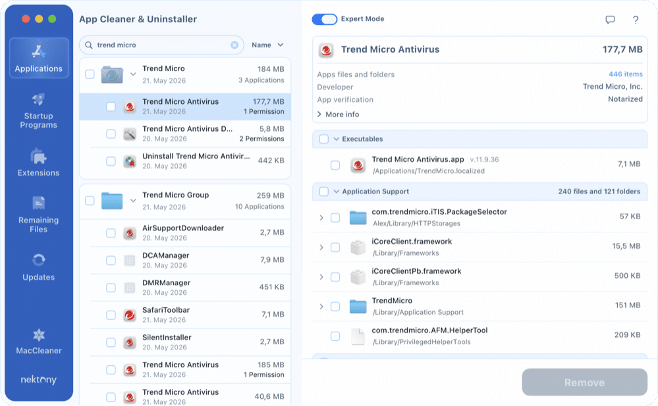Expand iCoreClient.framework contents
The height and width of the screenshot is (406, 658).
[321, 247]
